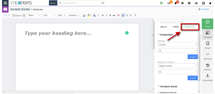Click the DOCUMENT DESIGNER breadcrumb link
Viewport: 215px width, 94px height.
(x=20, y=9)
